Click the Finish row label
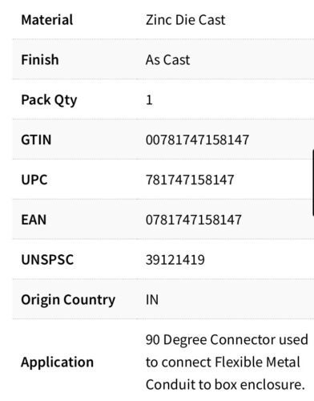Viewport: 314px width, 401px height. coord(40,59)
